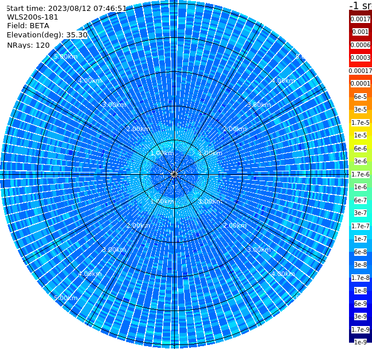Screen dimensions: 372x349
Task: Click the 6e-9 colorbar label
Action: (x=361, y=304)
